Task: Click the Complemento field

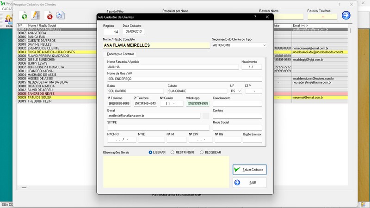Action: [237, 104]
